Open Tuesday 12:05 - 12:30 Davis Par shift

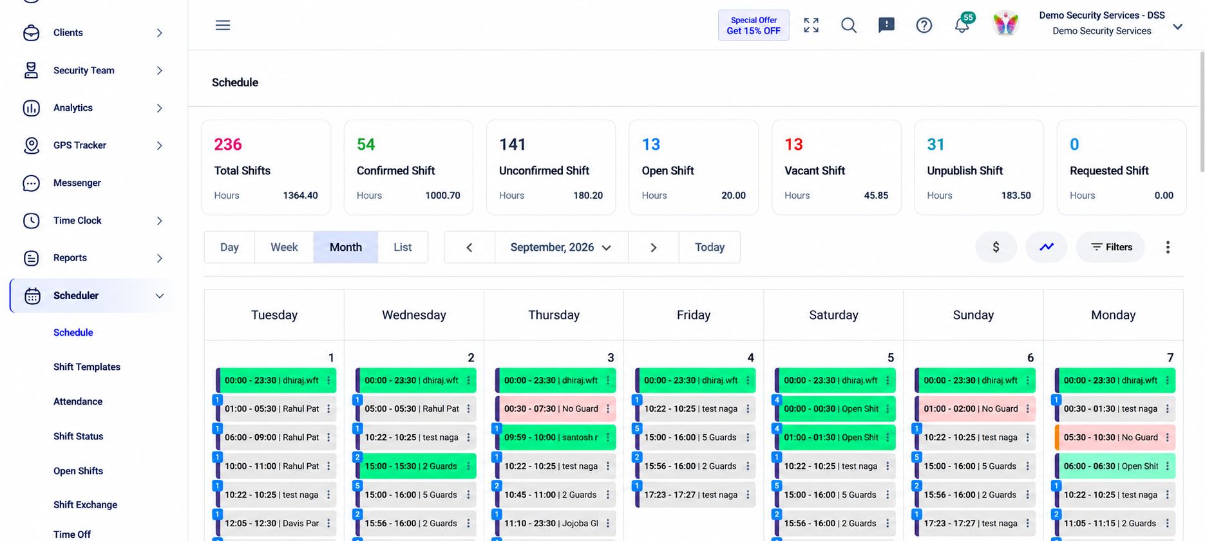(x=276, y=524)
